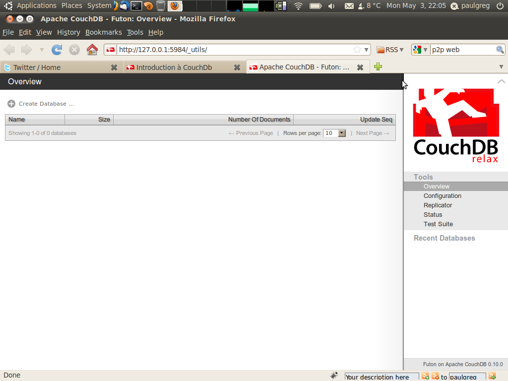The height and width of the screenshot is (381, 508).
Task: Open the Rows per page dropdown
Action: pos(334,133)
